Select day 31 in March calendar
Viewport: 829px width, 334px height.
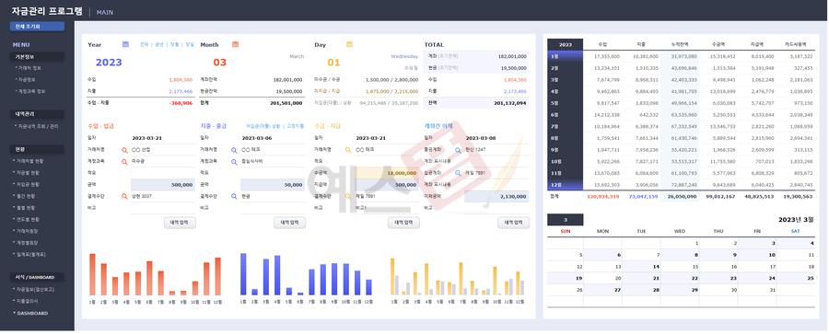[757, 290]
